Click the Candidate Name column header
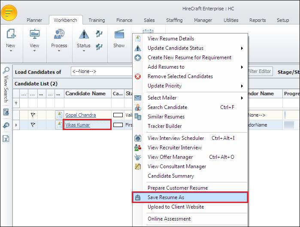Screen dimensions: 300x227 86,94
